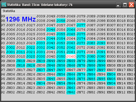This screenshot has height=102, width=136.
Task: Select locator cell JO44
Action: [51, 39]
